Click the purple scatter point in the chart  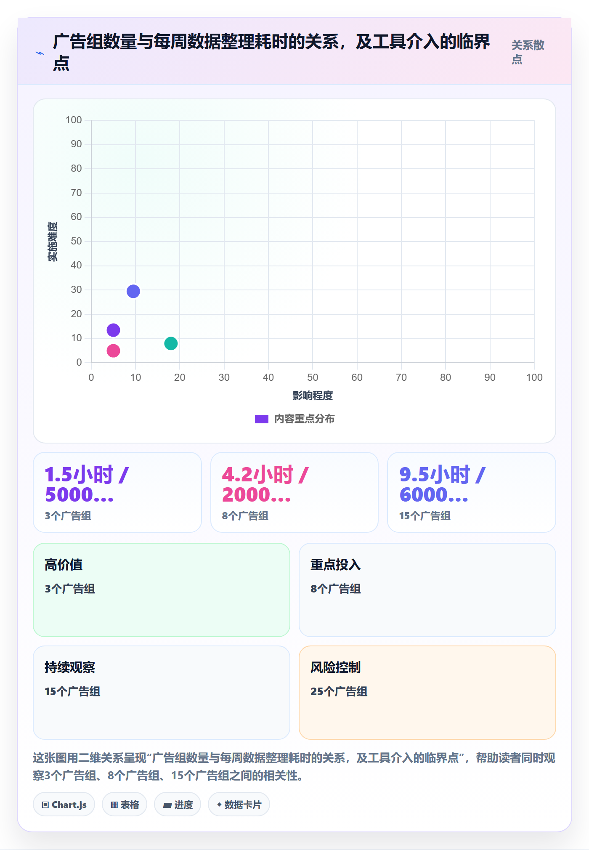tap(113, 330)
